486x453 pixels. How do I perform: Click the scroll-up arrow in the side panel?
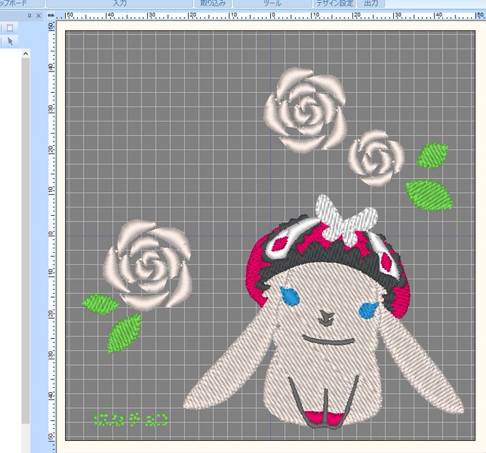click(26, 54)
